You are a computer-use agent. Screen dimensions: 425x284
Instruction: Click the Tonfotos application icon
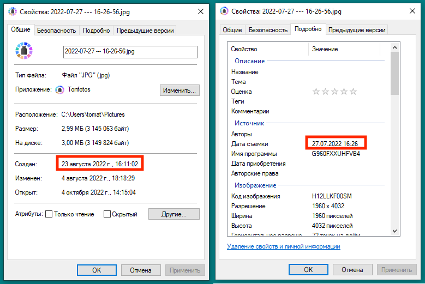point(59,90)
